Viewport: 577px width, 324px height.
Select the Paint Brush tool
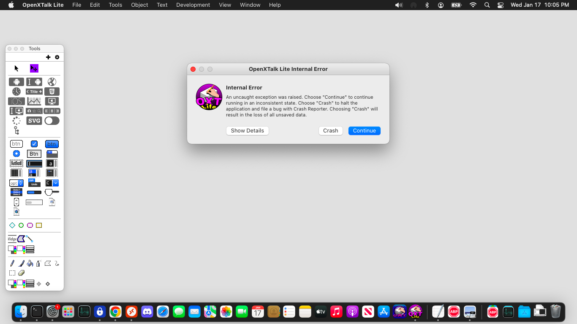[x=21, y=264]
